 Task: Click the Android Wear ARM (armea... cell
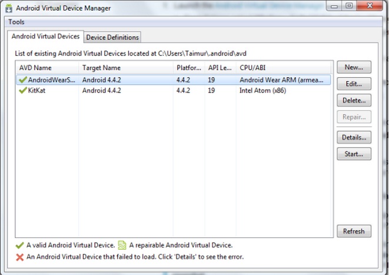pos(281,80)
